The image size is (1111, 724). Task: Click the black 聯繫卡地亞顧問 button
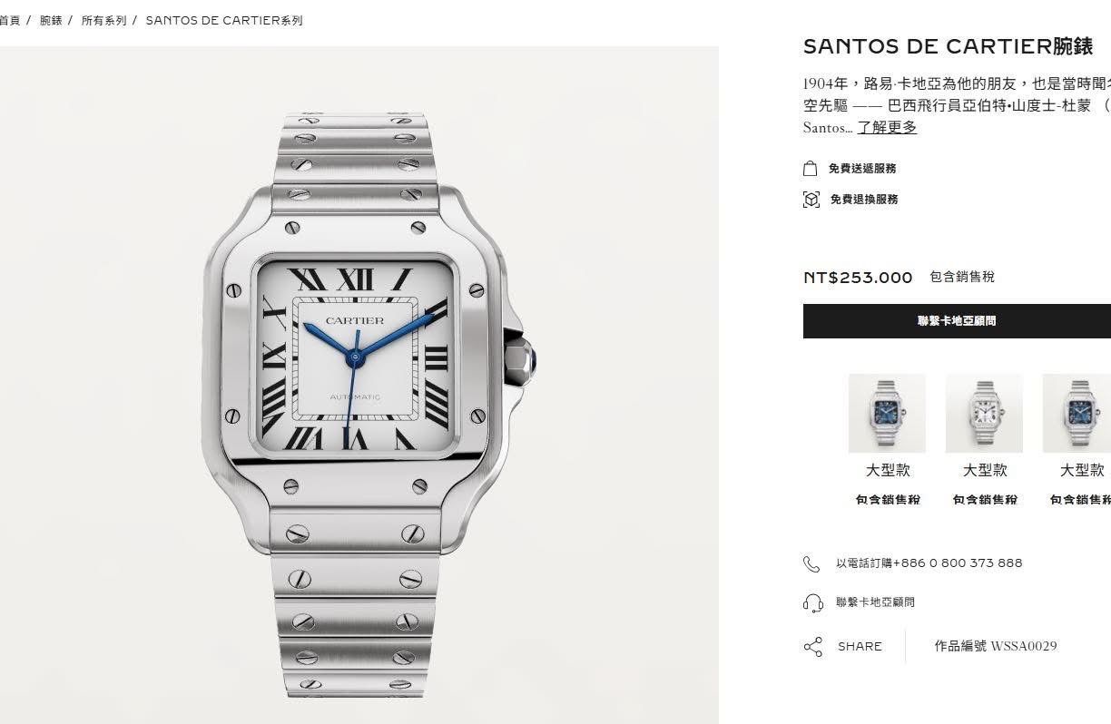tap(957, 321)
